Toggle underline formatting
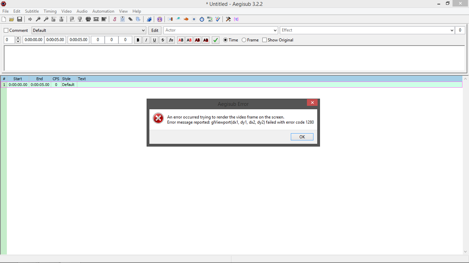The image size is (469, 263). (155, 40)
